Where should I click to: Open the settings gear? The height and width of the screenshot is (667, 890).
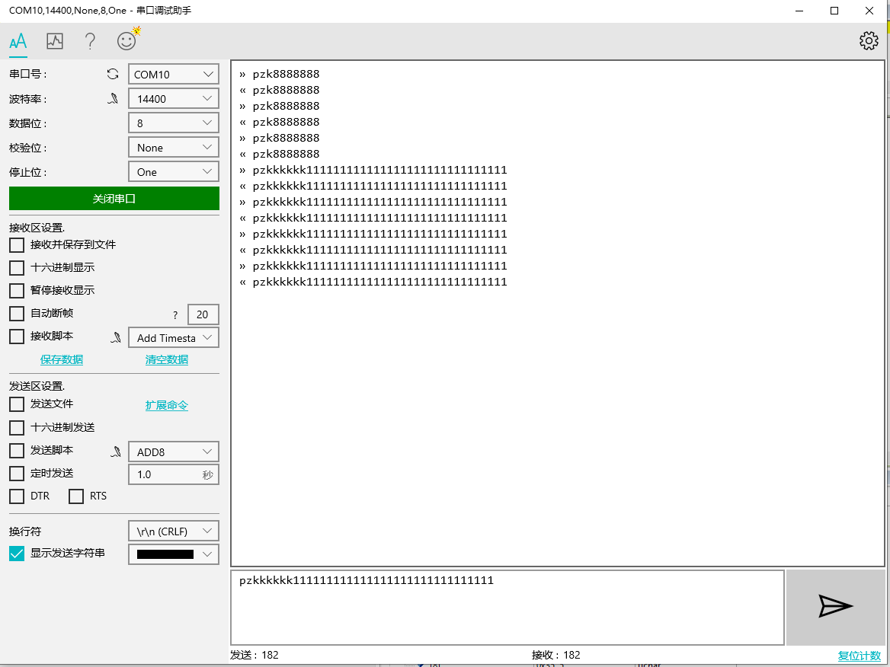(x=868, y=40)
